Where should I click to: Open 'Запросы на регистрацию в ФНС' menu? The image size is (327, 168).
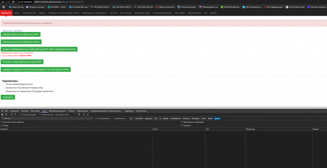point(63,13)
